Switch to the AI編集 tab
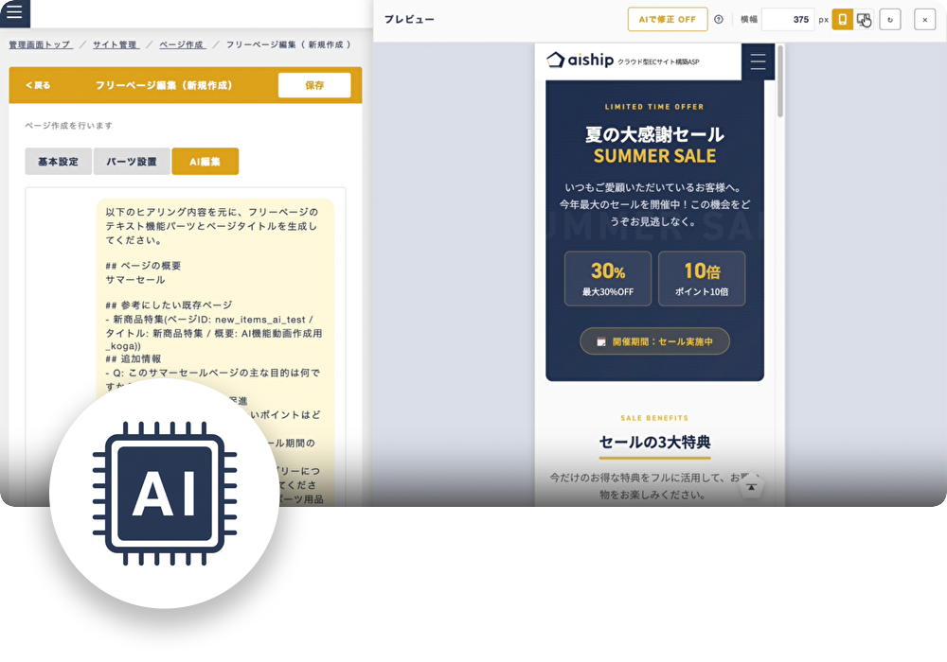 [205, 162]
